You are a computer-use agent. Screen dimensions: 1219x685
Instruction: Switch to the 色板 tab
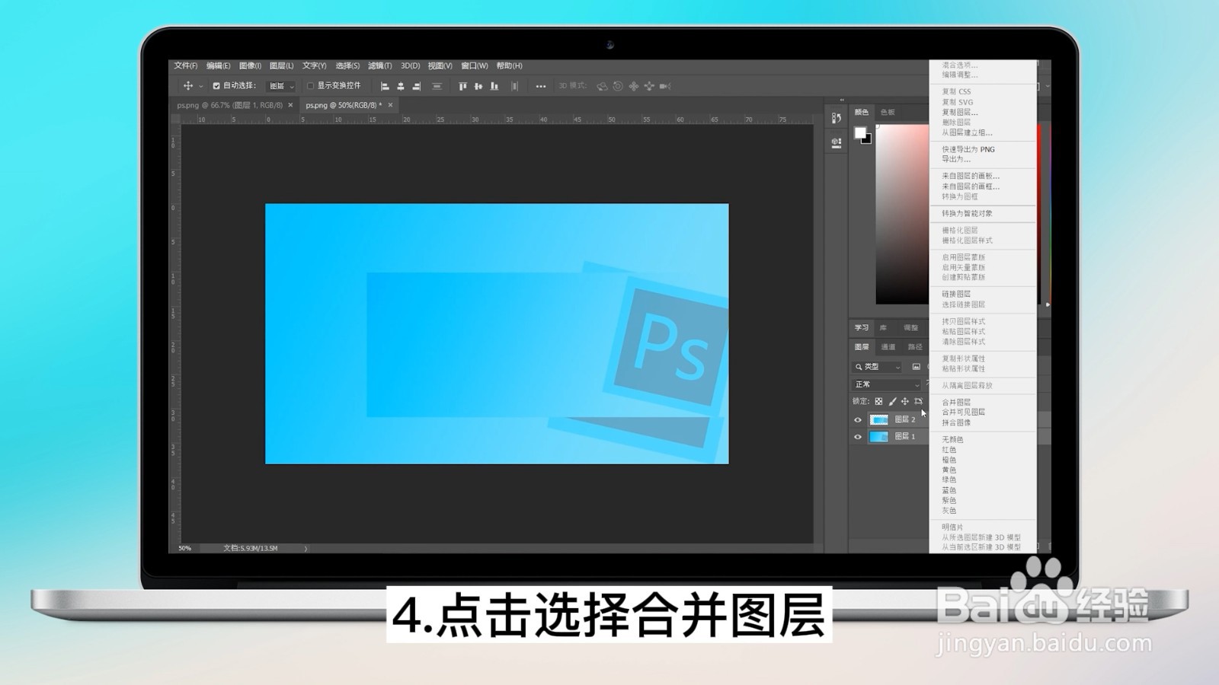coord(888,112)
